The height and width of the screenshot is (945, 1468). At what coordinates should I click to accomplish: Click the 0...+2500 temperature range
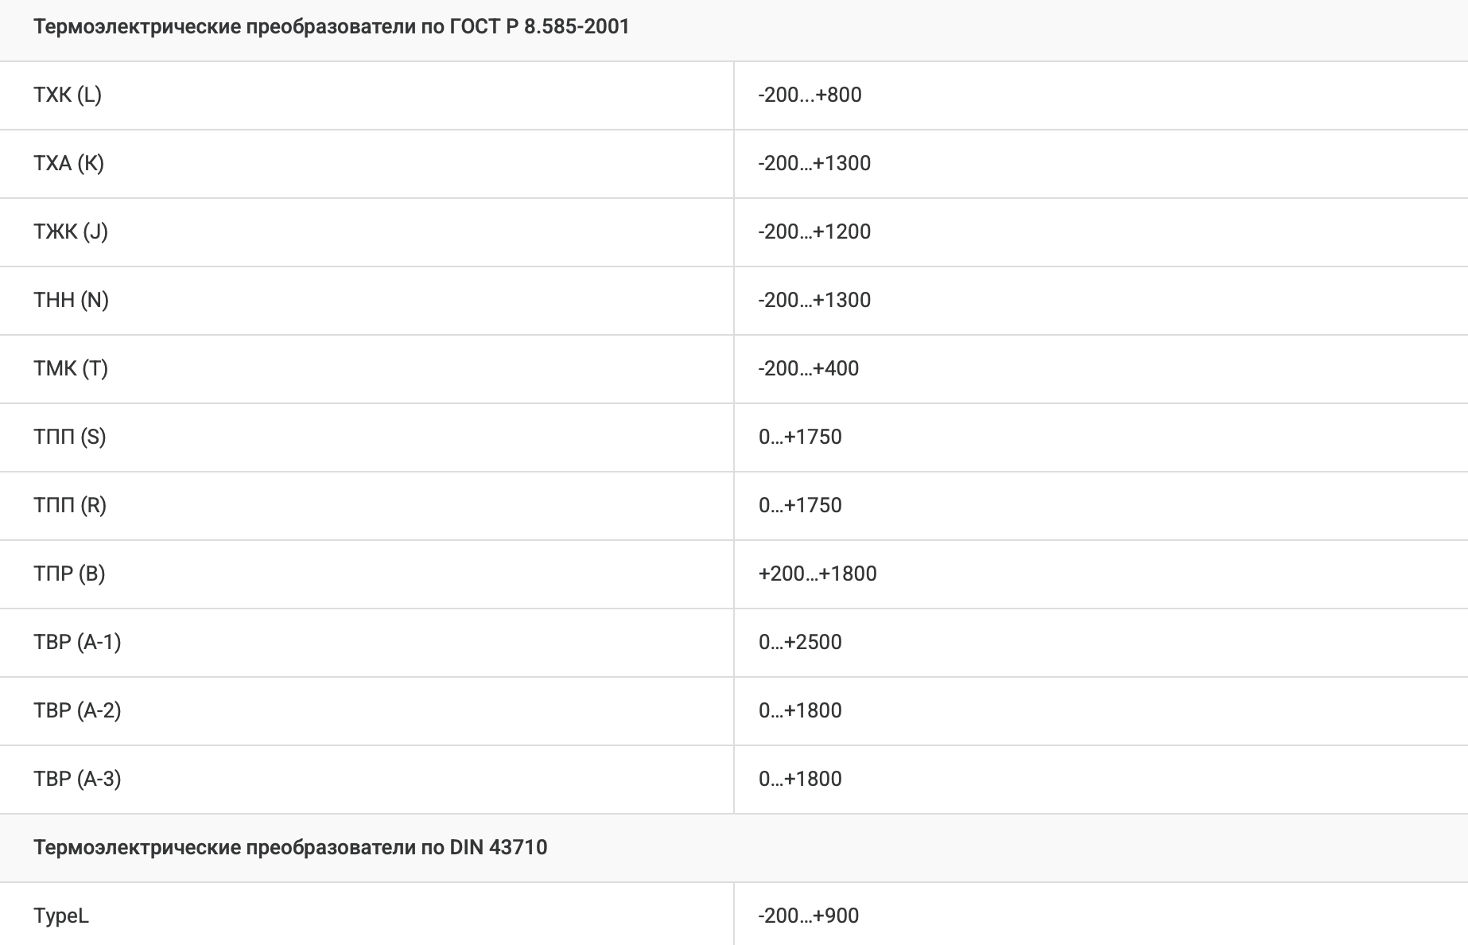pos(800,643)
